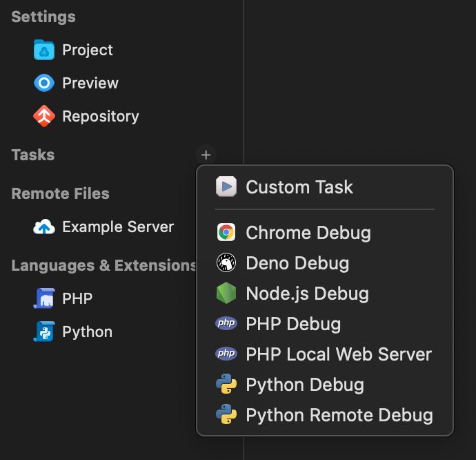Click the plus button beside Tasks
The height and width of the screenshot is (460, 476).
tap(206, 155)
